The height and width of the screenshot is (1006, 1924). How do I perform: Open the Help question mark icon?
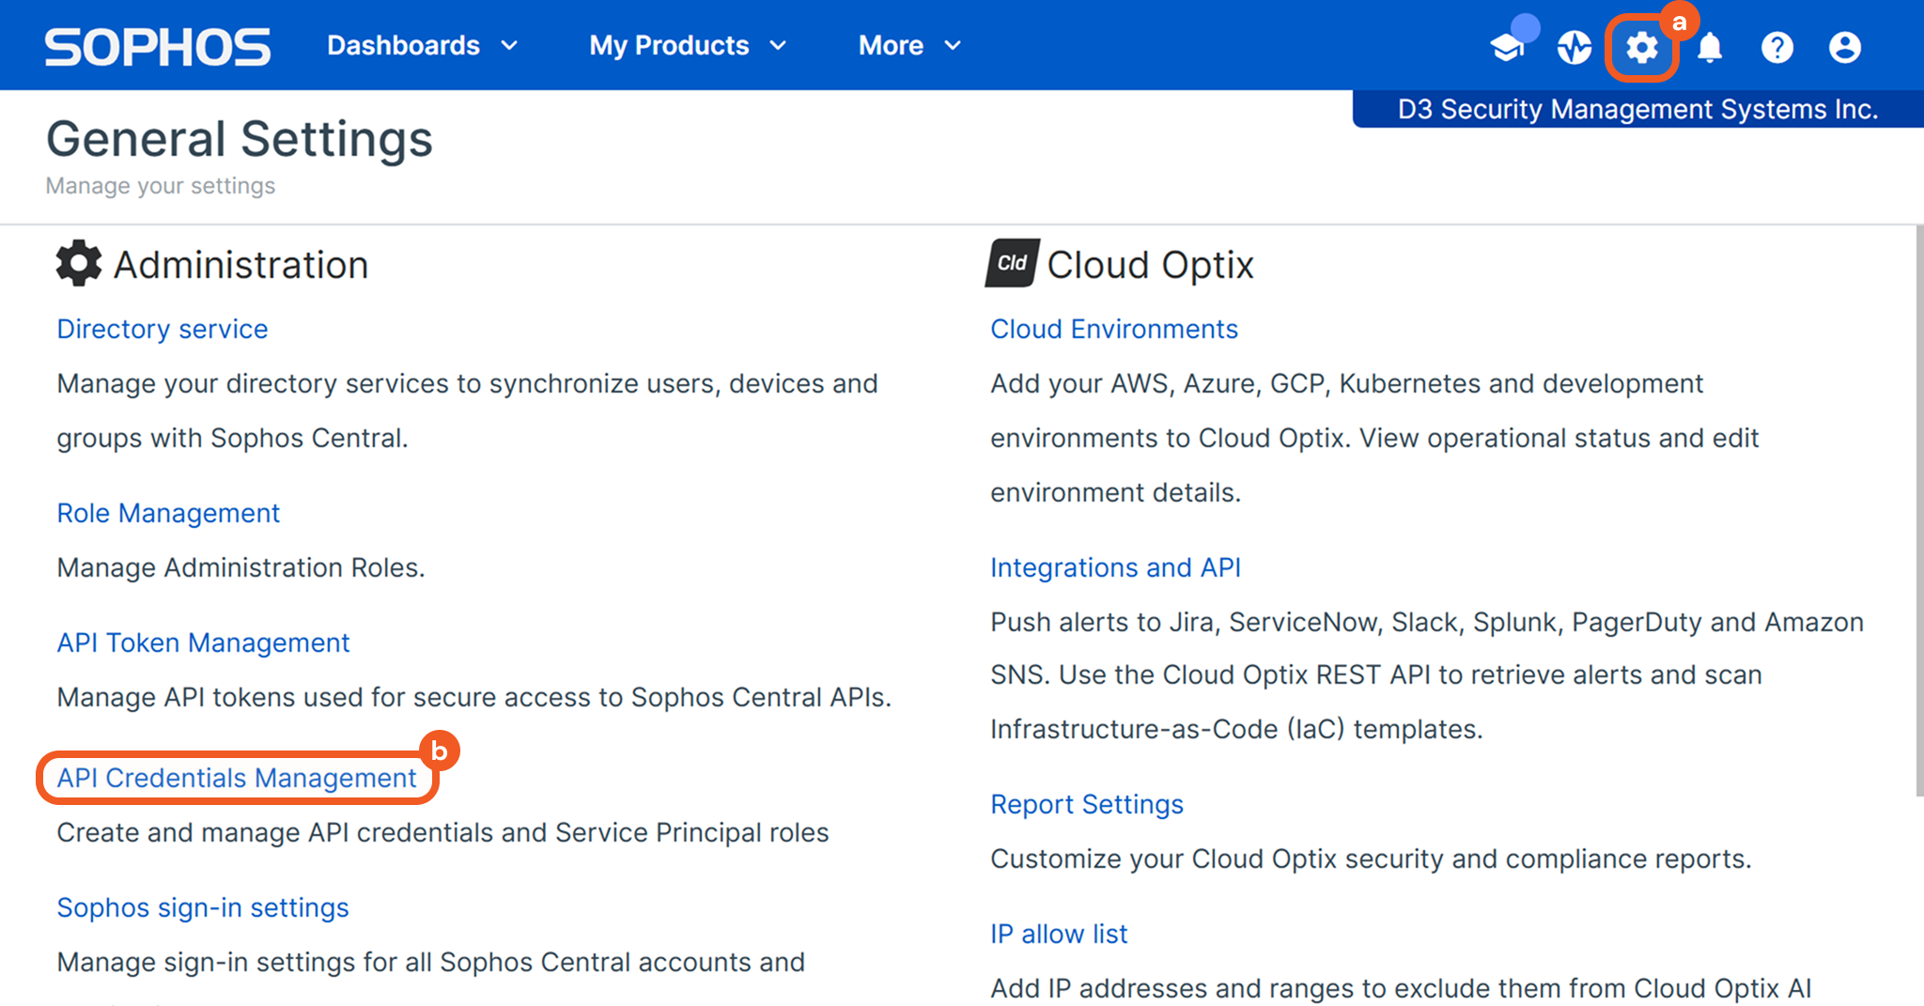tap(1777, 47)
